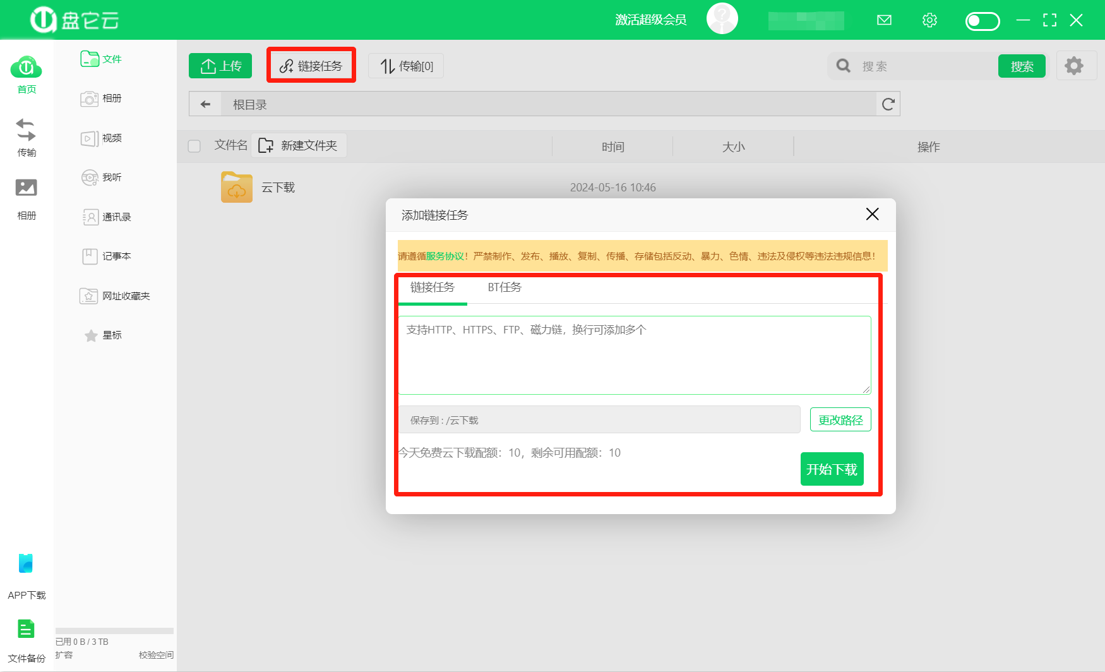Close the 添加链接任务 dialog

pos(872,214)
